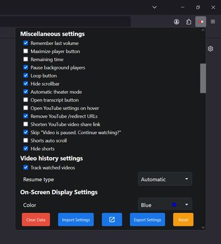The height and width of the screenshot is (244, 221).
Task: Open the Resume type Automatic dropdown
Action: click(165, 179)
